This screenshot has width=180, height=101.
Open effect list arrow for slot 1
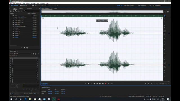tap(37, 58)
